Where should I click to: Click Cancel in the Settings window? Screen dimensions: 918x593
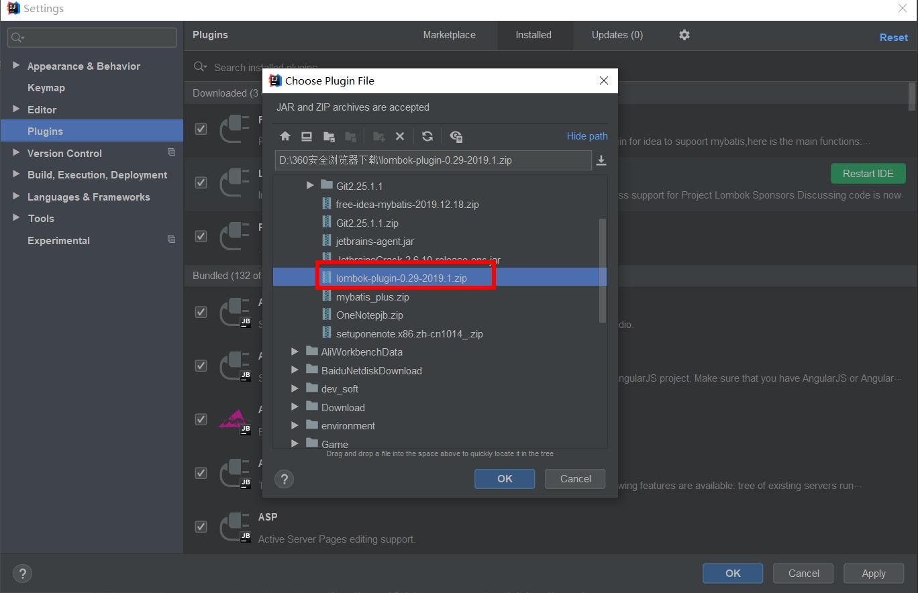804,574
